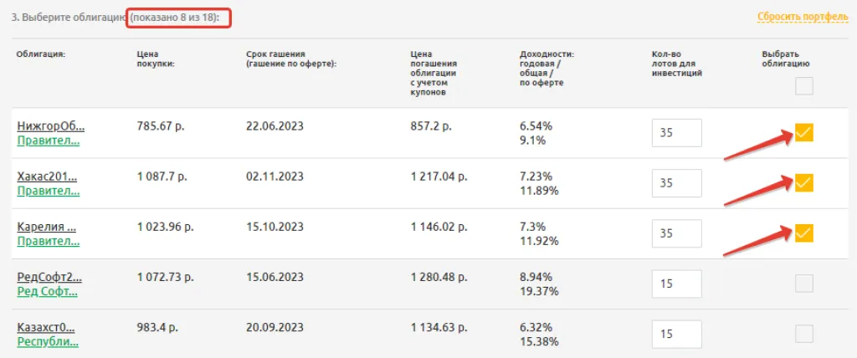Open the НижгорОб bond link
The width and height of the screenshot is (857, 358).
pyautogui.click(x=50, y=126)
